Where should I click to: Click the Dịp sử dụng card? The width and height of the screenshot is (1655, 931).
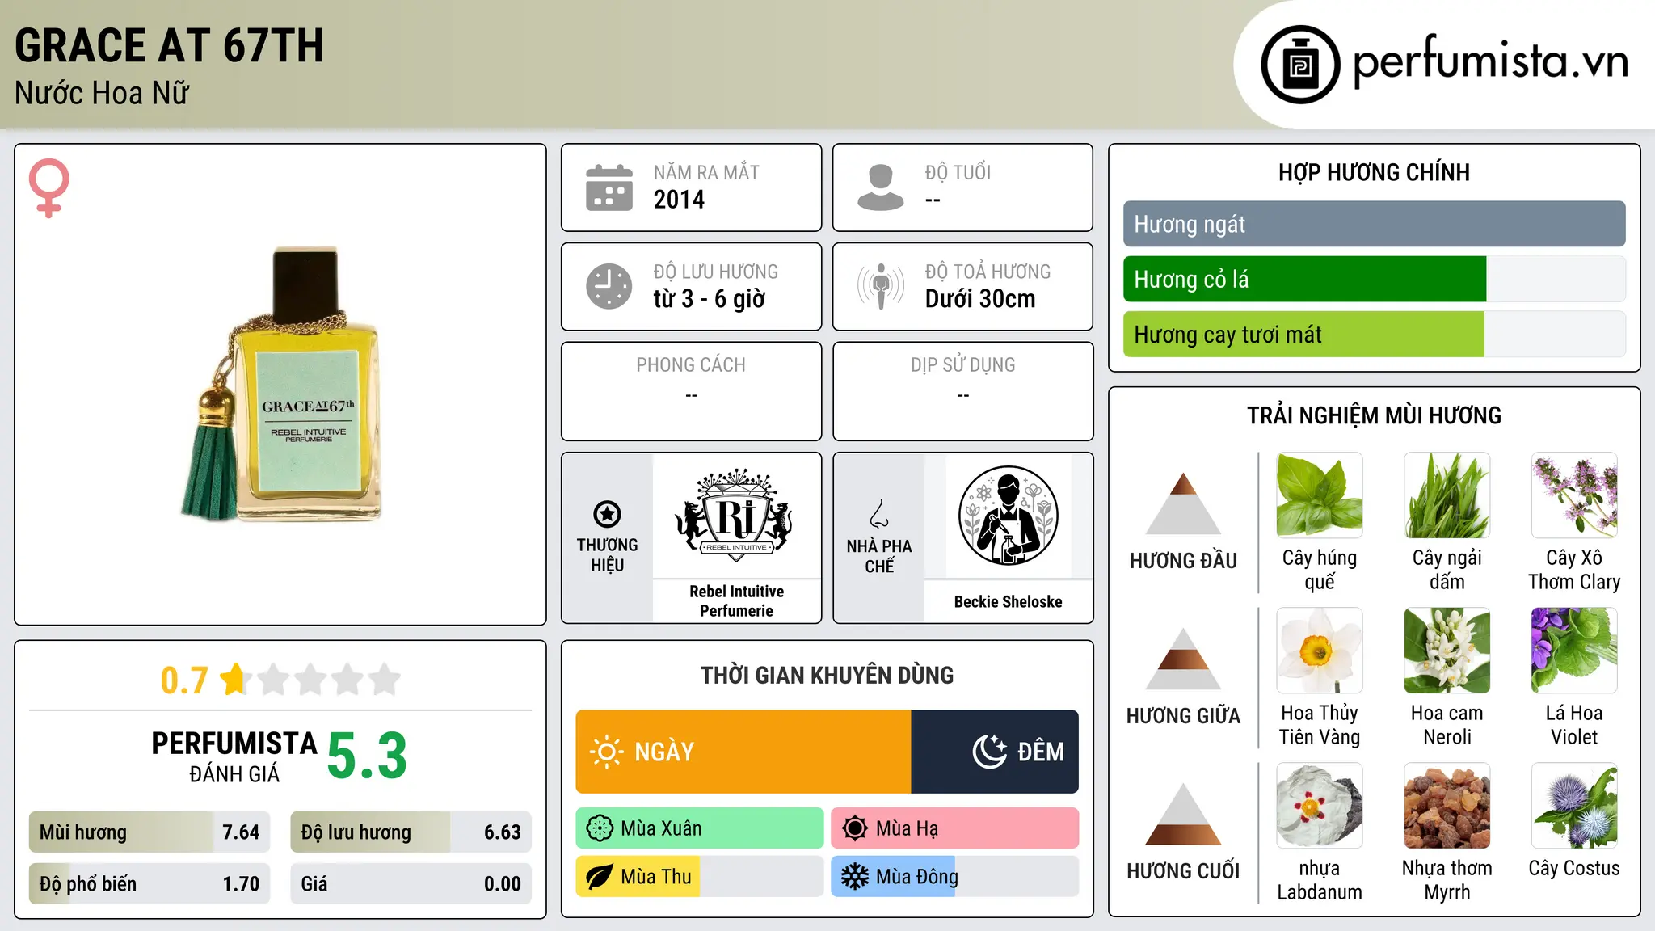point(963,391)
